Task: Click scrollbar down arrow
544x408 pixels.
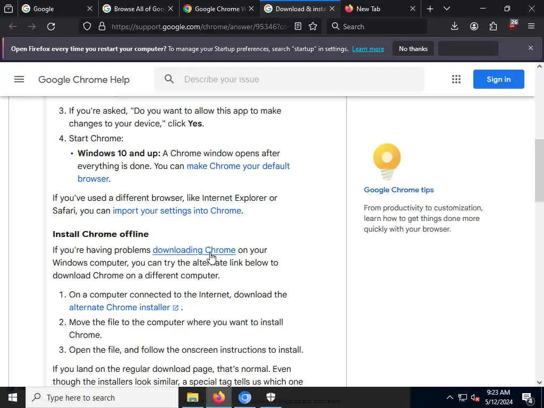Action: pos(539,382)
